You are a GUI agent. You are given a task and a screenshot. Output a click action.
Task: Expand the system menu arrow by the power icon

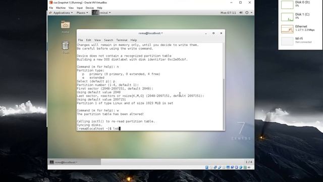251,13
